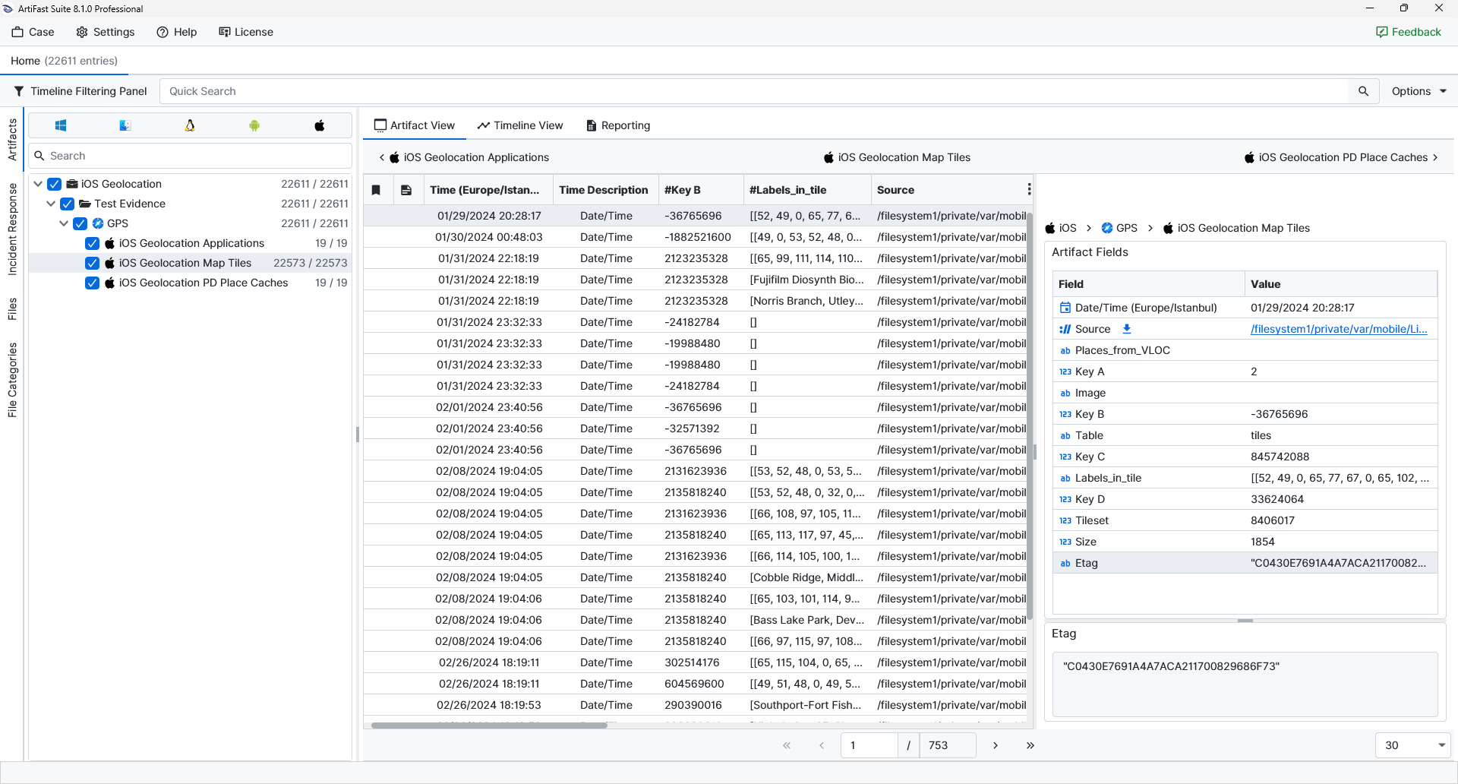Select the Apple iOS artifacts icon

(x=320, y=125)
